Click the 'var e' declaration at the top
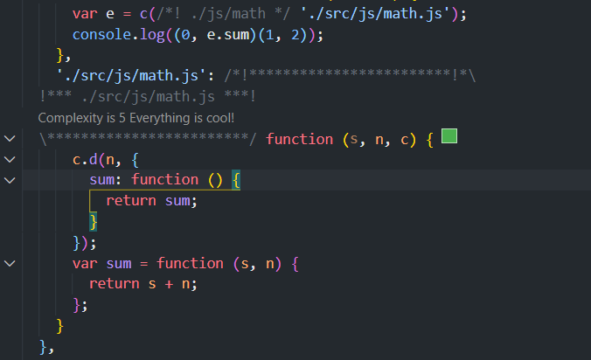Screen dimensions: 591x360 pos(93,14)
